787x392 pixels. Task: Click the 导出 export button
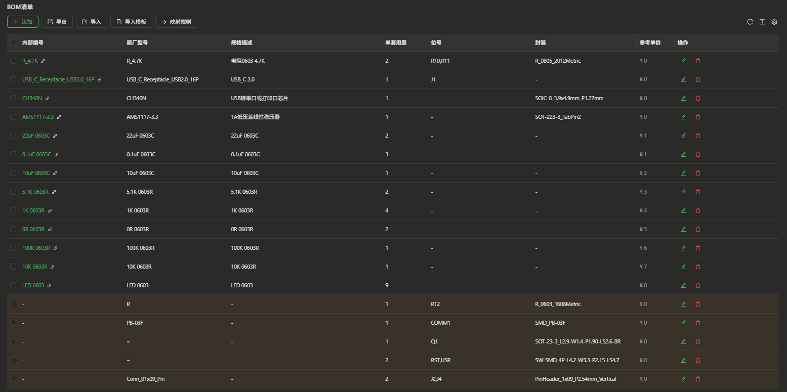point(57,22)
